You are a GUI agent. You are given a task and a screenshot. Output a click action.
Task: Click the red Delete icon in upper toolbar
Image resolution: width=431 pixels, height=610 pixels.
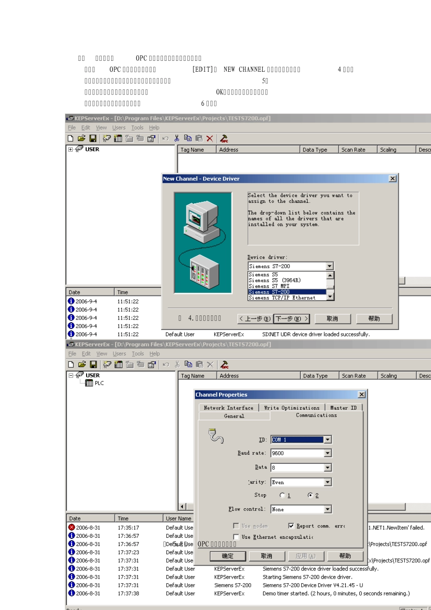tap(210, 138)
